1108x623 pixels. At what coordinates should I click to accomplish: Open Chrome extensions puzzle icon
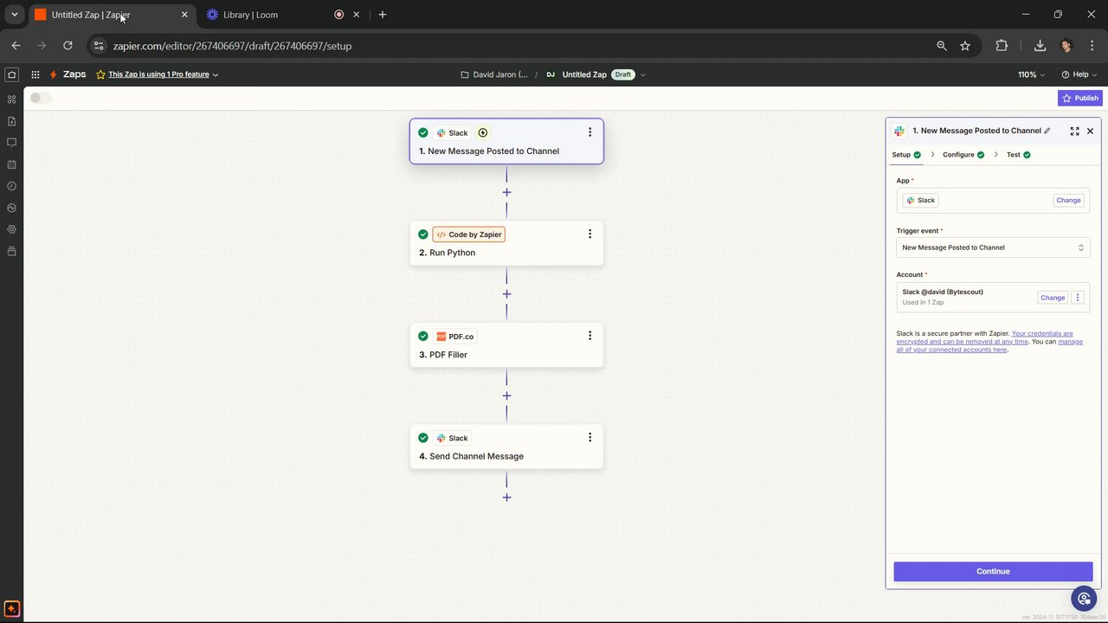click(1002, 46)
